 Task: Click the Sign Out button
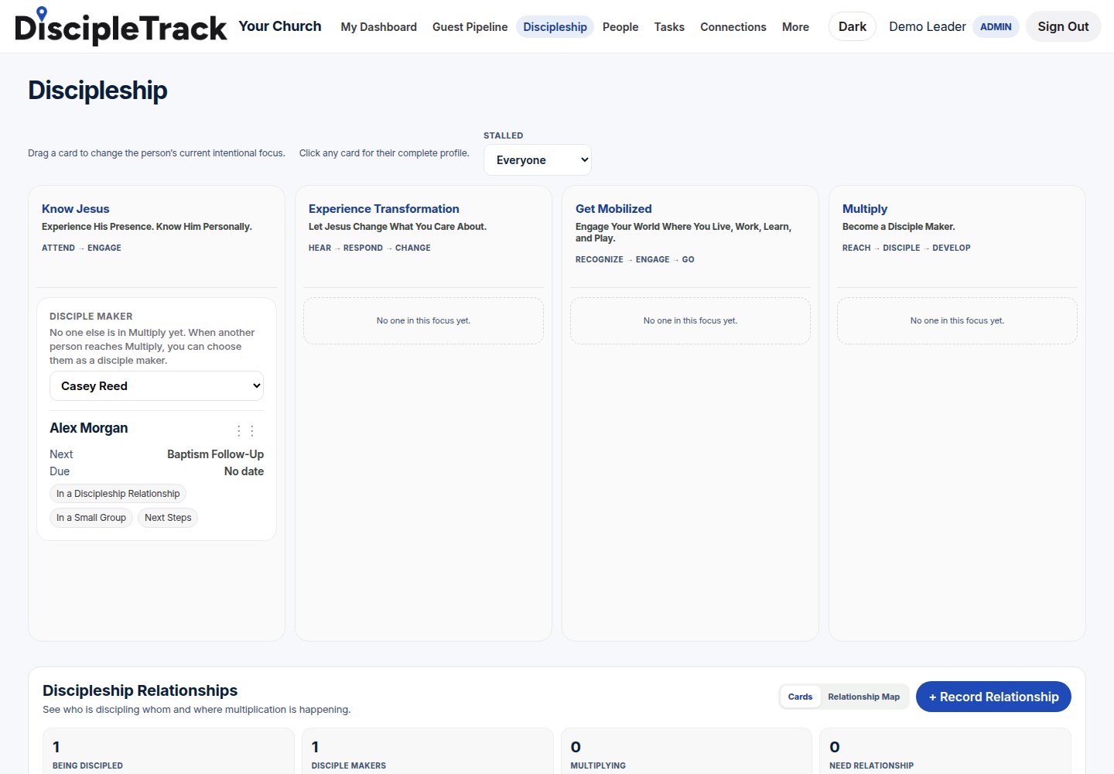click(1063, 26)
